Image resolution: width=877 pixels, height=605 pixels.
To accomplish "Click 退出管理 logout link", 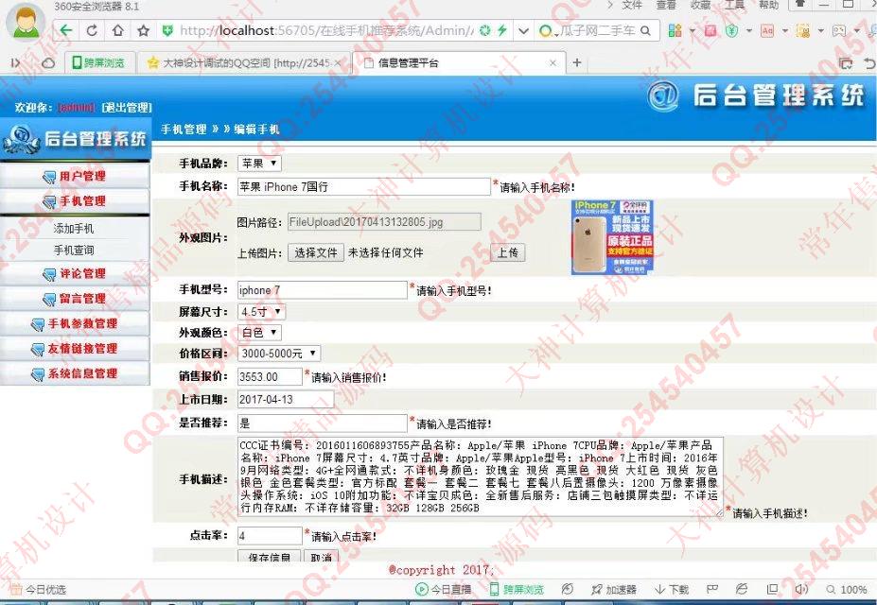I will (127, 107).
